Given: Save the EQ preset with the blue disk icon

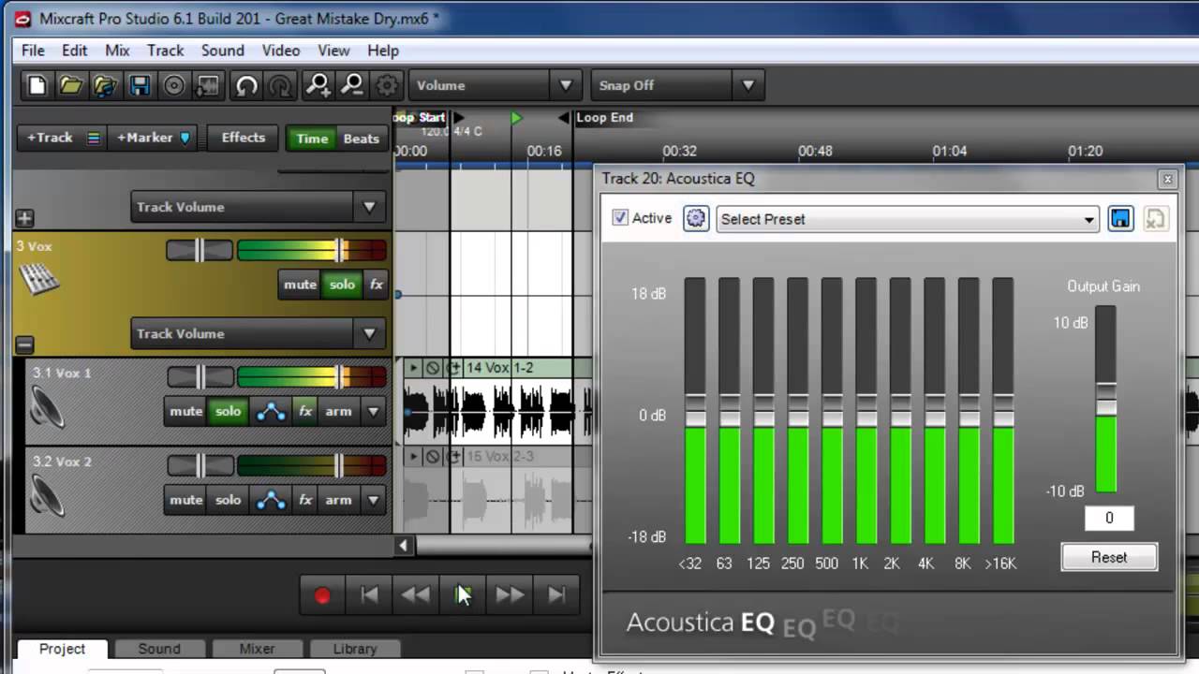Looking at the screenshot, I should pyautogui.click(x=1120, y=218).
